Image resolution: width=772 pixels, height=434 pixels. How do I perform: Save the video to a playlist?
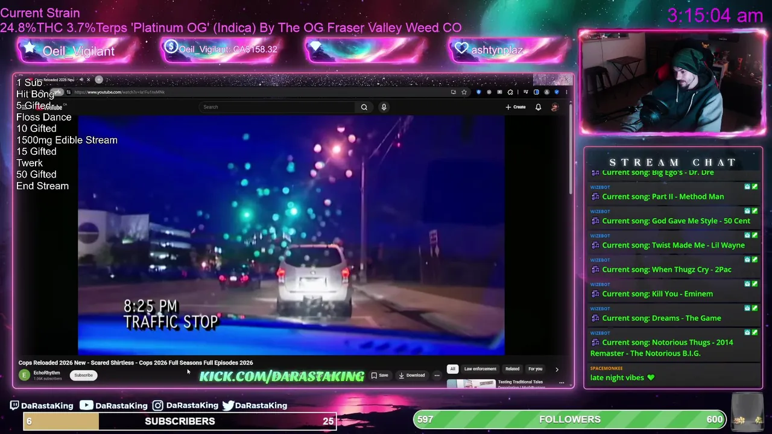380,375
